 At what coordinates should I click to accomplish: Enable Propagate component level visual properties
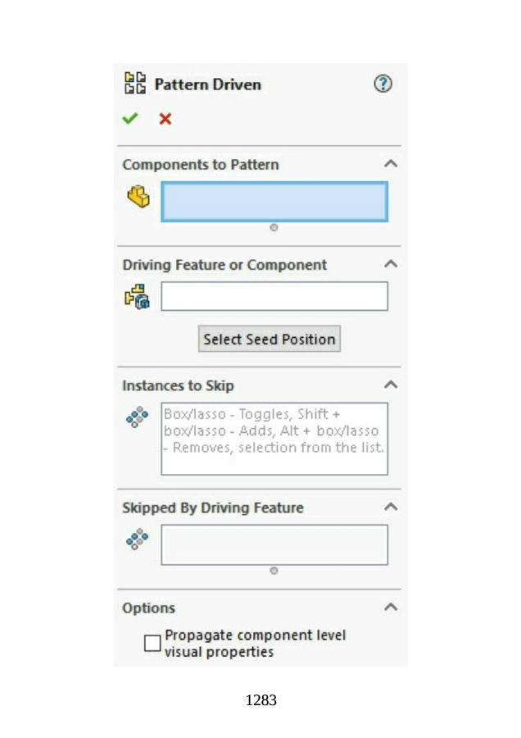[x=152, y=644]
